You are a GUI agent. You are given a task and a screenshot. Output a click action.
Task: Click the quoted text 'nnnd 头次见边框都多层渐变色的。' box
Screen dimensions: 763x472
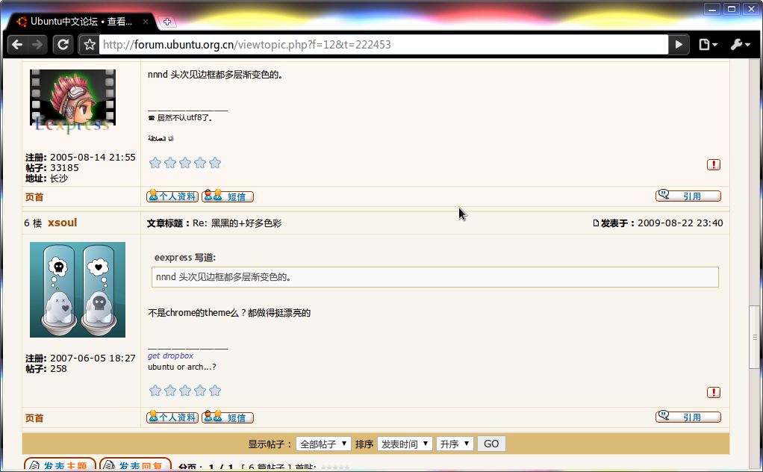(435, 277)
